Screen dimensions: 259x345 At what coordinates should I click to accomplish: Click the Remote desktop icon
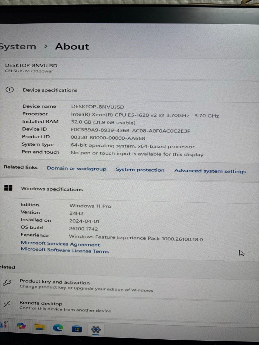tap(7, 304)
